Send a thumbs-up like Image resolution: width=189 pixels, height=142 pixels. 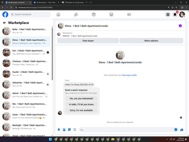[182, 130]
